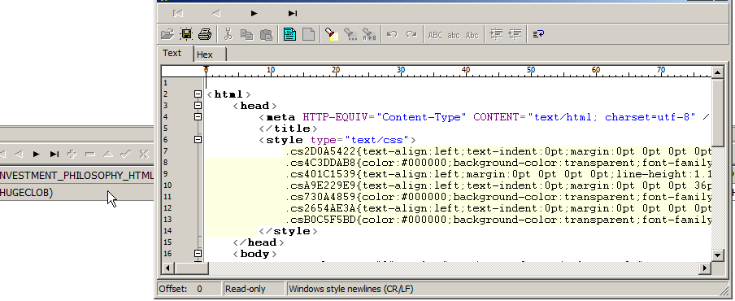Switch to the Text tab
735x301 pixels.
coord(172,54)
